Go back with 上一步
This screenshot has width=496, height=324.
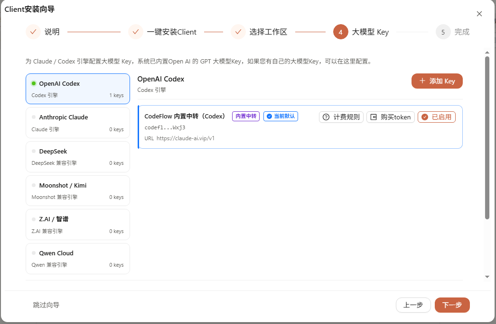tap(413, 305)
